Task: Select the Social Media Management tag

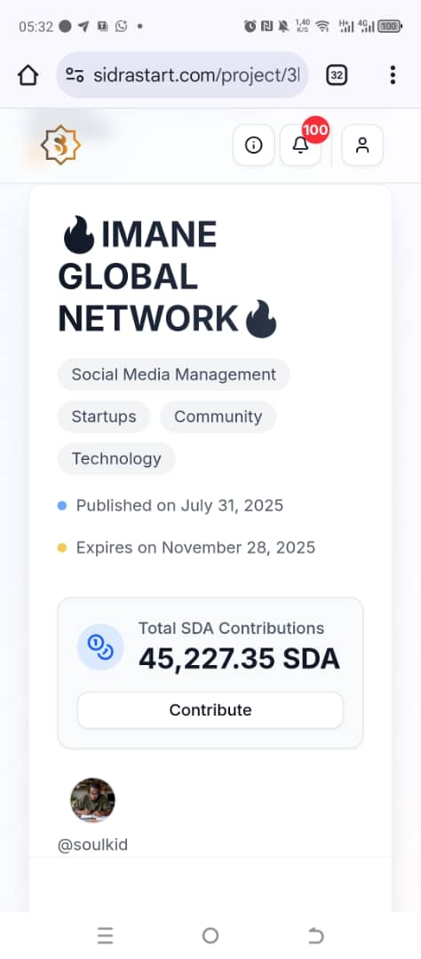Action: tap(174, 375)
